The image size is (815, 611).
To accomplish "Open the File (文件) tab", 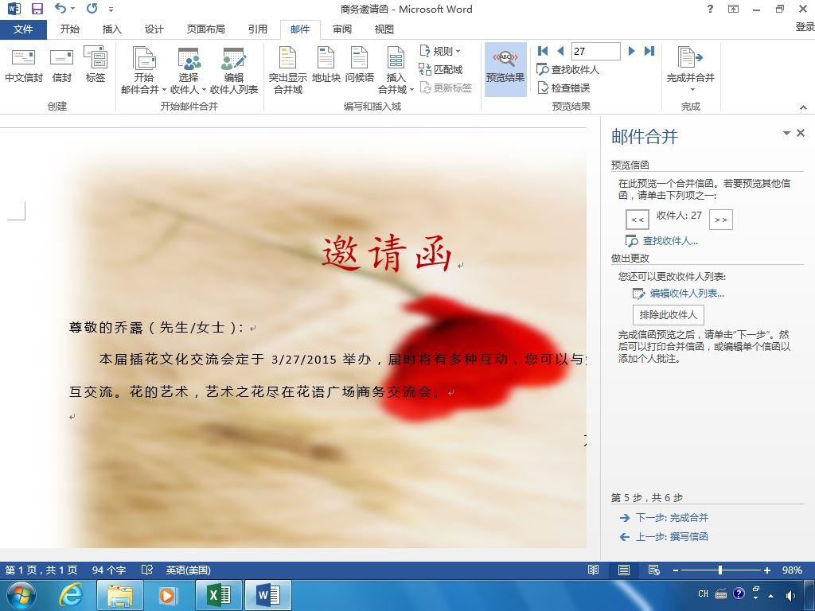I will (x=23, y=29).
